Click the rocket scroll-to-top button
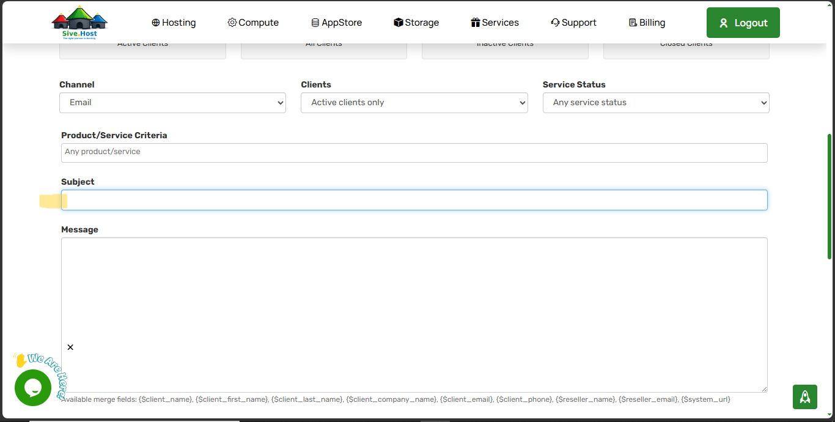835x422 pixels. [805, 397]
